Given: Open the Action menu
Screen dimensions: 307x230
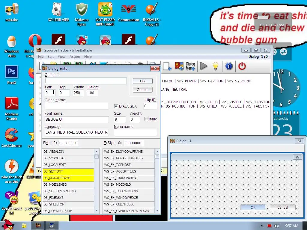Looking at the screenshot, I should (75, 57).
